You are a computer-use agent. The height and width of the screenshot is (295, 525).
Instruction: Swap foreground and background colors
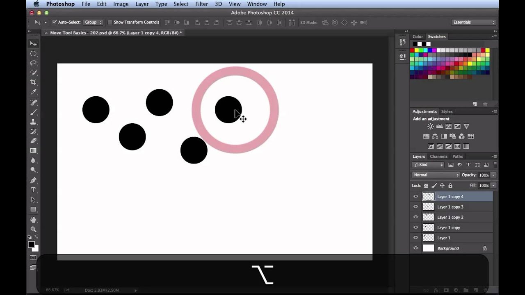coord(36,237)
